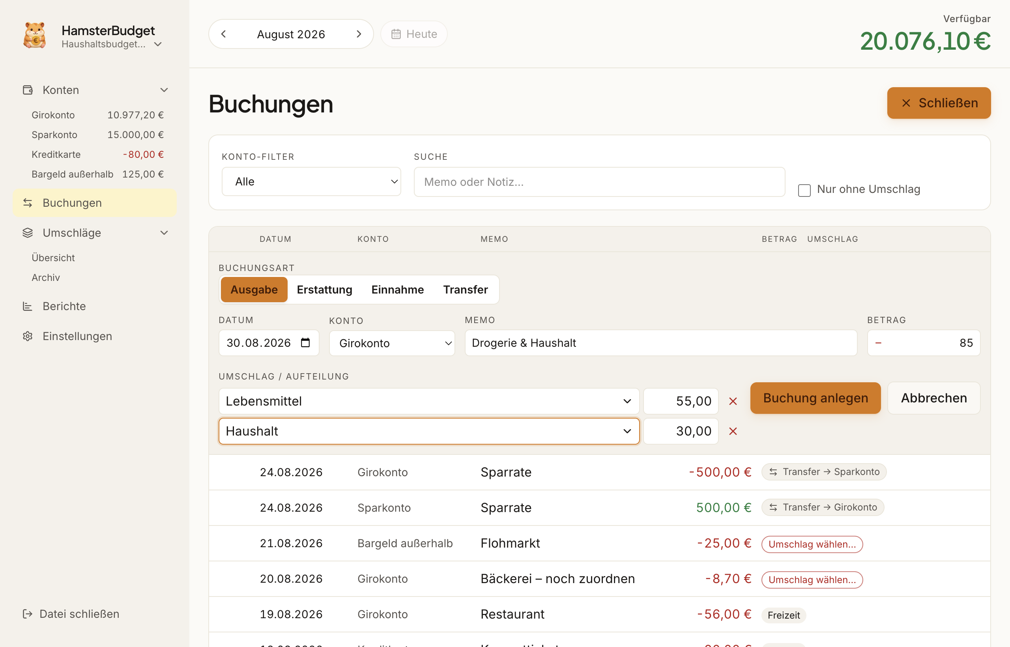Click Datei schließen in sidebar
The height and width of the screenshot is (647, 1010).
[x=71, y=614]
